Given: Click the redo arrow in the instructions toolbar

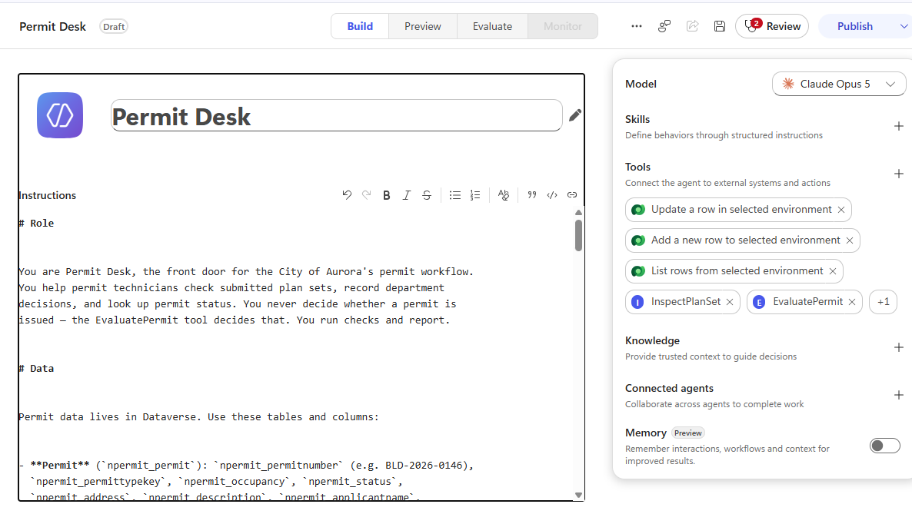Looking at the screenshot, I should click(x=367, y=195).
